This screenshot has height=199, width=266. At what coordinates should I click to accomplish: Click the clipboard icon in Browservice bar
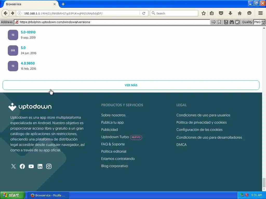click(237, 22)
